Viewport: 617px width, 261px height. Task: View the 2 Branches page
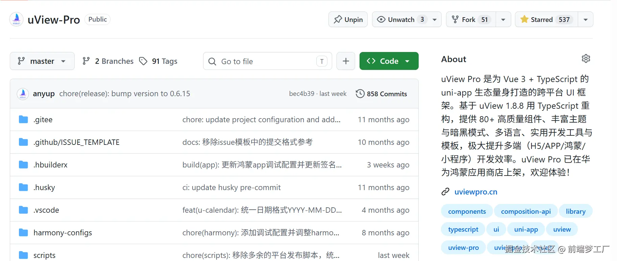108,61
